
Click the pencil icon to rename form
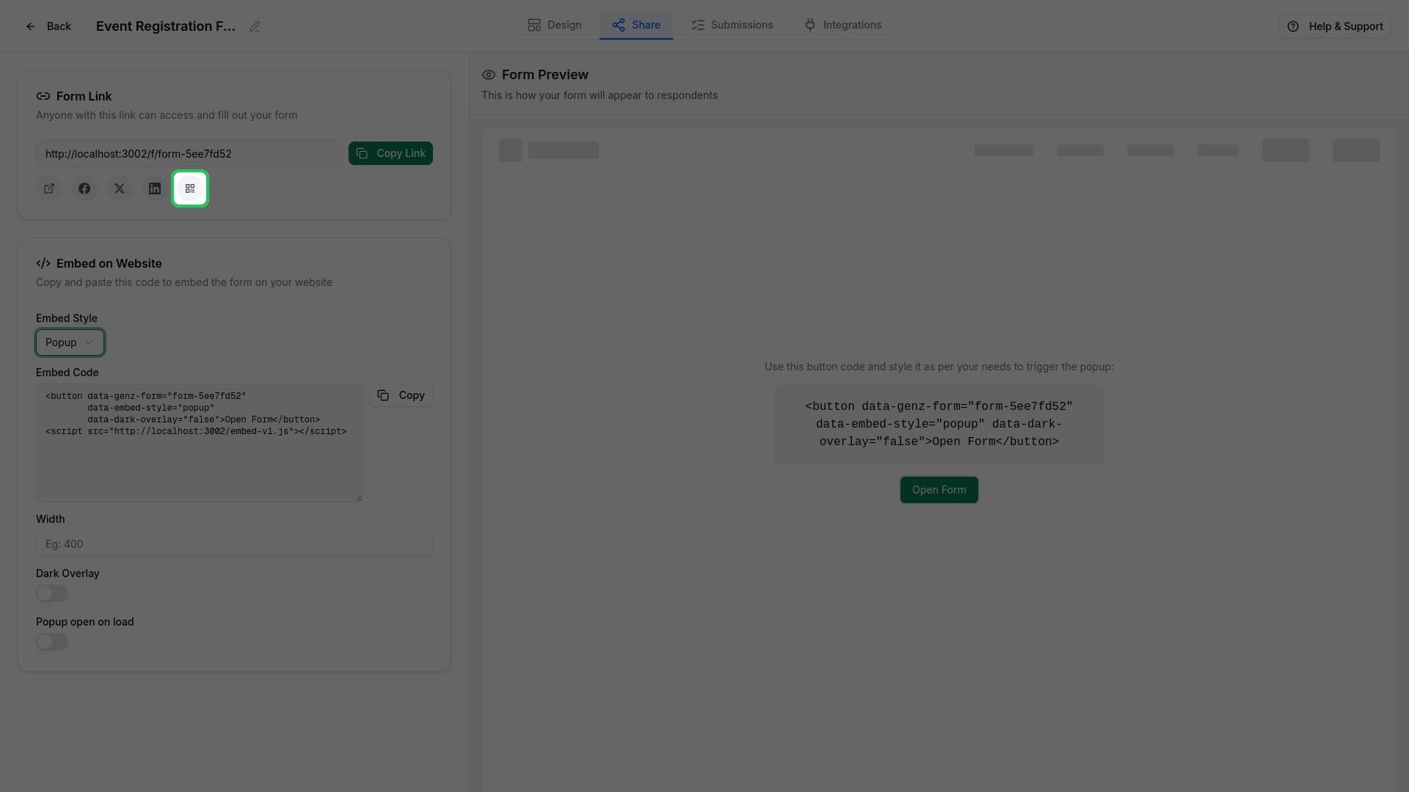(x=255, y=26)
